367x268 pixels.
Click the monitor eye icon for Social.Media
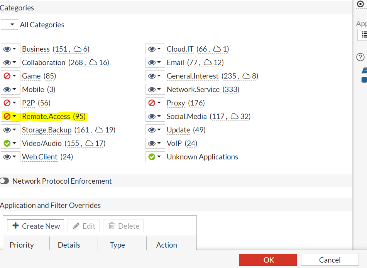tap(152, 116)
